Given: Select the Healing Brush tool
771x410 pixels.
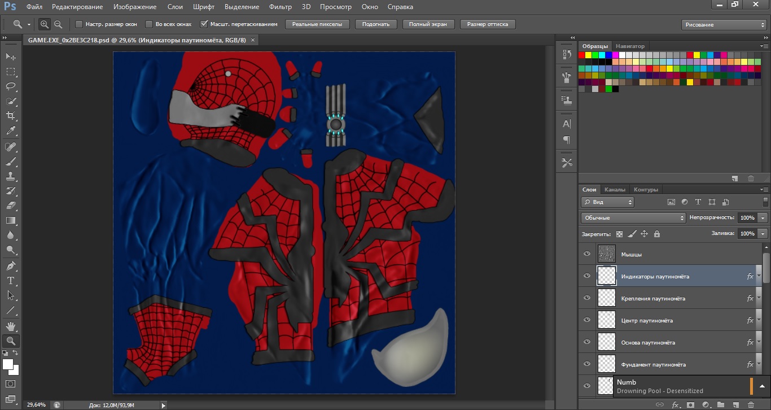Looking at the screenshot, I should (x=11, y=147).
